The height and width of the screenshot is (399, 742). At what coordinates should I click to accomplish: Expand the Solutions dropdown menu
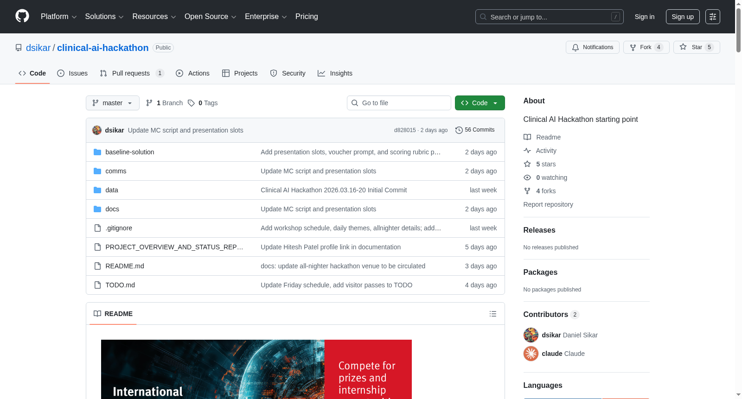(x=104, y=17)
